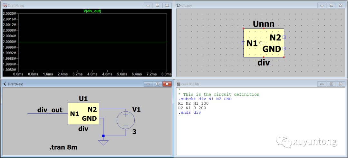Click the R2 N1 0 200 netlist line

tap(192, 108)
